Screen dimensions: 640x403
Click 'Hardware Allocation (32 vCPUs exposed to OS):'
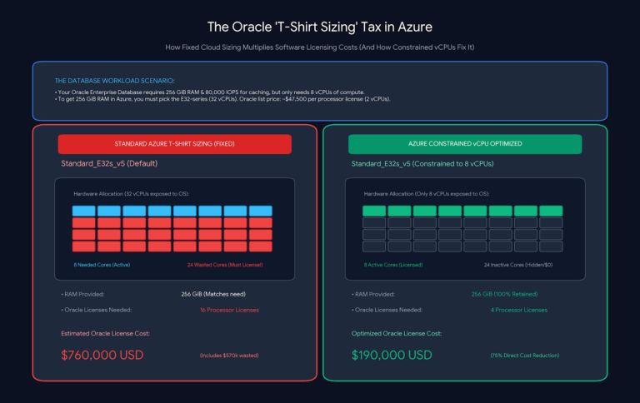(x=132, y=194)
